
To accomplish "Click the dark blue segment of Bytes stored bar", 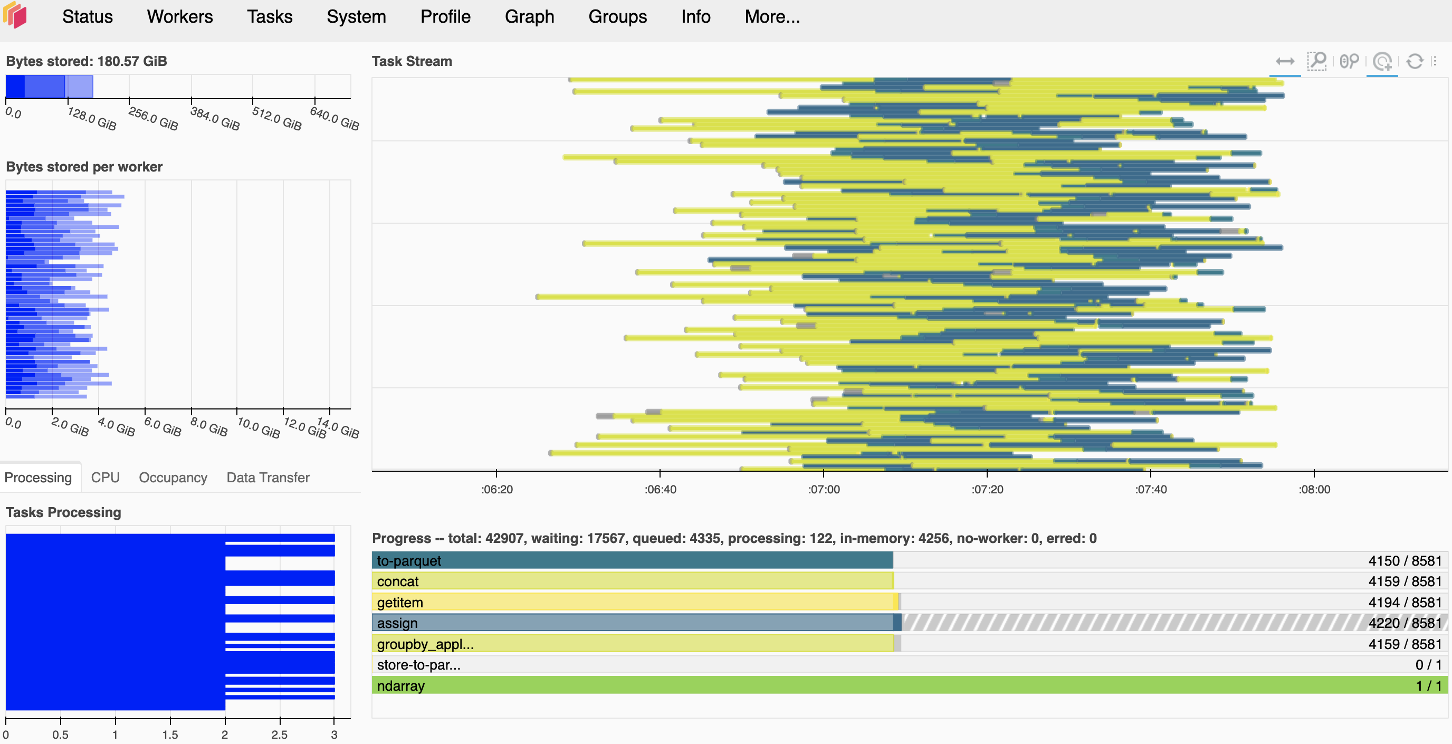I will [x=15, y=87].
